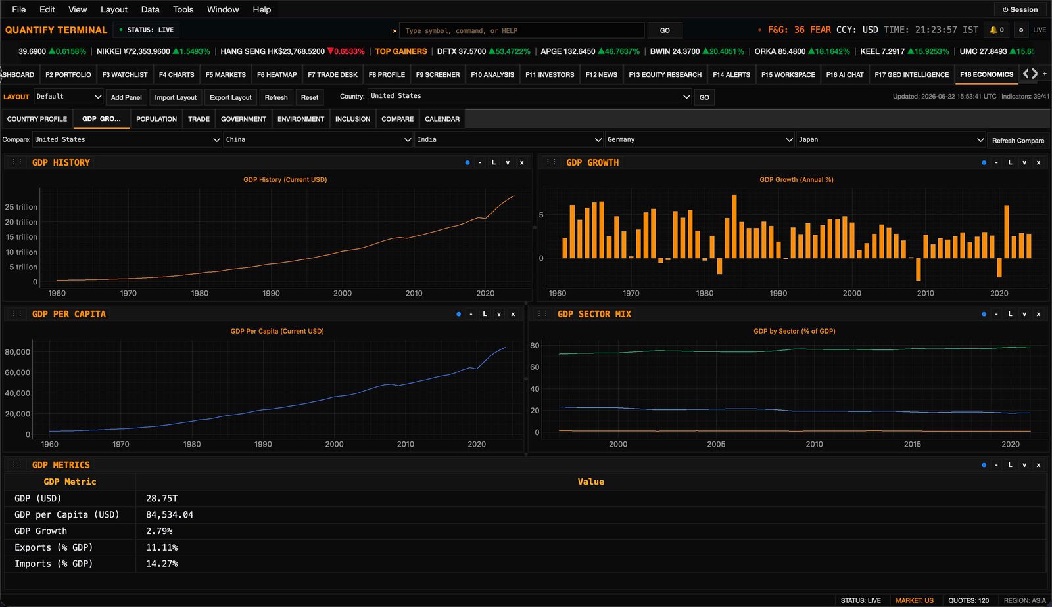Click the L button on GDP GROWTH panel

click(1011, 162)
